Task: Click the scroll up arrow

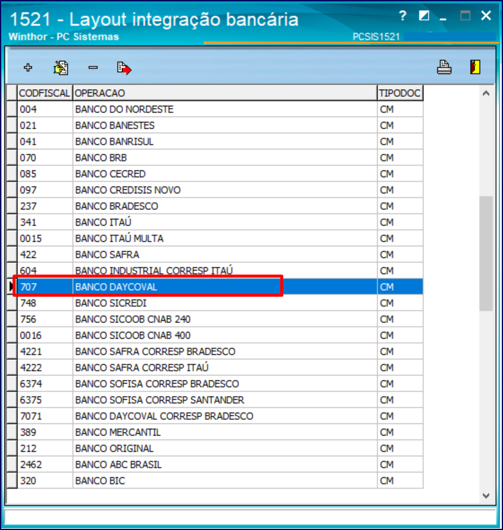Action: [486, 93]
